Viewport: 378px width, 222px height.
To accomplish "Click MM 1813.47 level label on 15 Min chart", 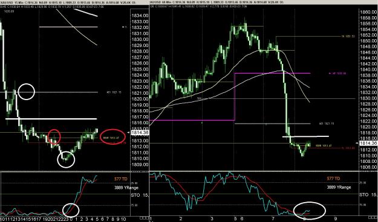I will pos(111,138).
